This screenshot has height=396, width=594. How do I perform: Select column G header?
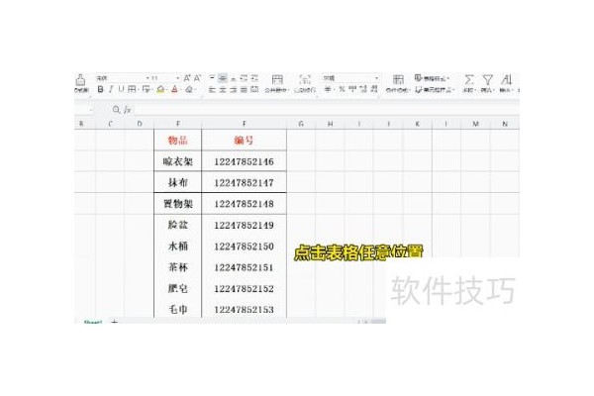coord(301,124)
